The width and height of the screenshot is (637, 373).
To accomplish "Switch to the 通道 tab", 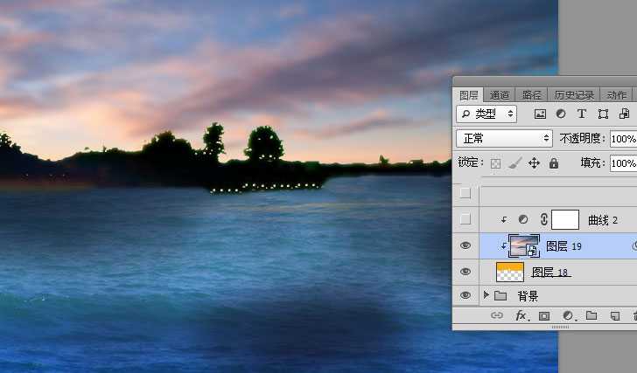I will pyautogui.click(x=500, y=95).
